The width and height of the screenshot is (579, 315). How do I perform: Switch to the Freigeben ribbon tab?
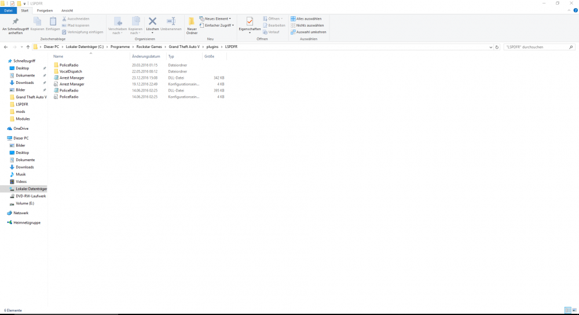click(45, 10)
